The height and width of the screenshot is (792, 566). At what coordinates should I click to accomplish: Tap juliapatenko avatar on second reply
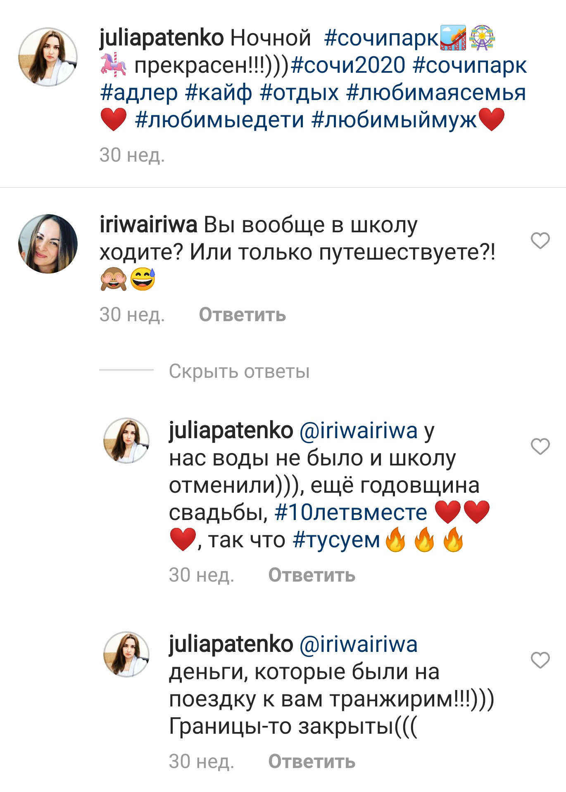click(126, 654)
